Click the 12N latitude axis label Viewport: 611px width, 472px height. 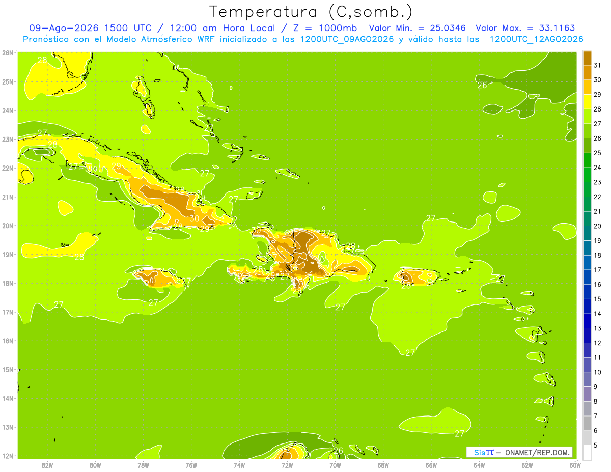tap(8, 456)
